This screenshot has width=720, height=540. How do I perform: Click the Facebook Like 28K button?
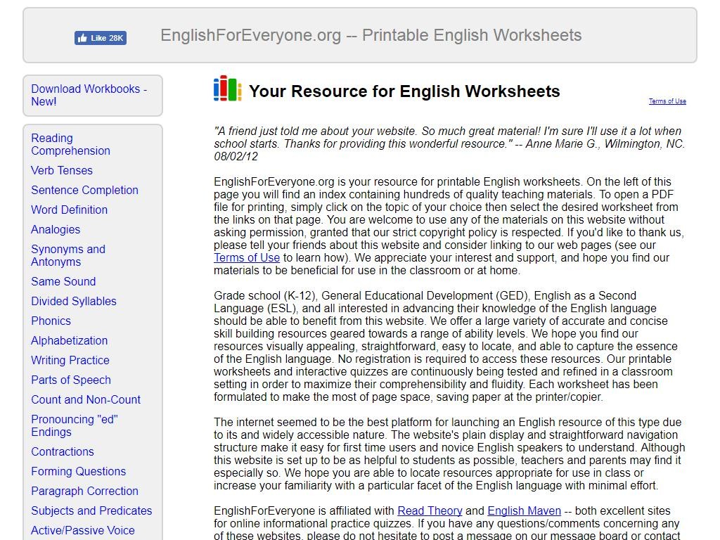coord(101,38)
